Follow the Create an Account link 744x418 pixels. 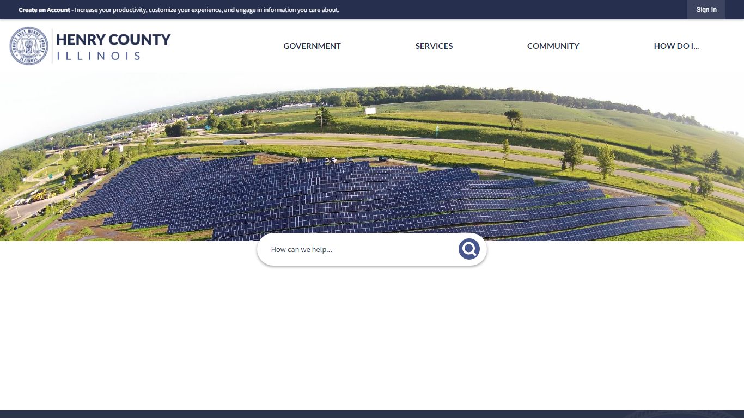click(x=44, y=10)
